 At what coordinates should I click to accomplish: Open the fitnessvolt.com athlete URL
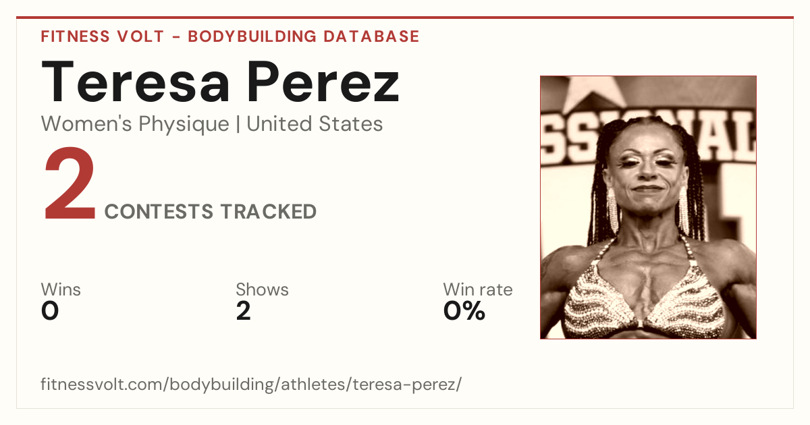(x=251, y=385)
